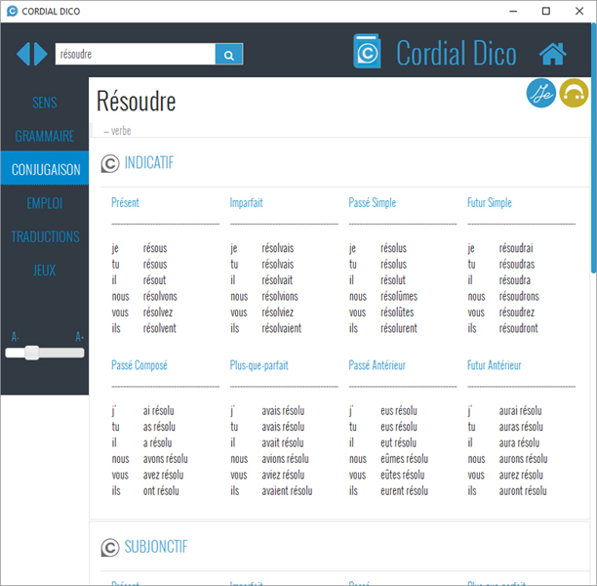Open the EMPLOI tab
Viewport: 597px width, 586px height.
pos(45,203)
